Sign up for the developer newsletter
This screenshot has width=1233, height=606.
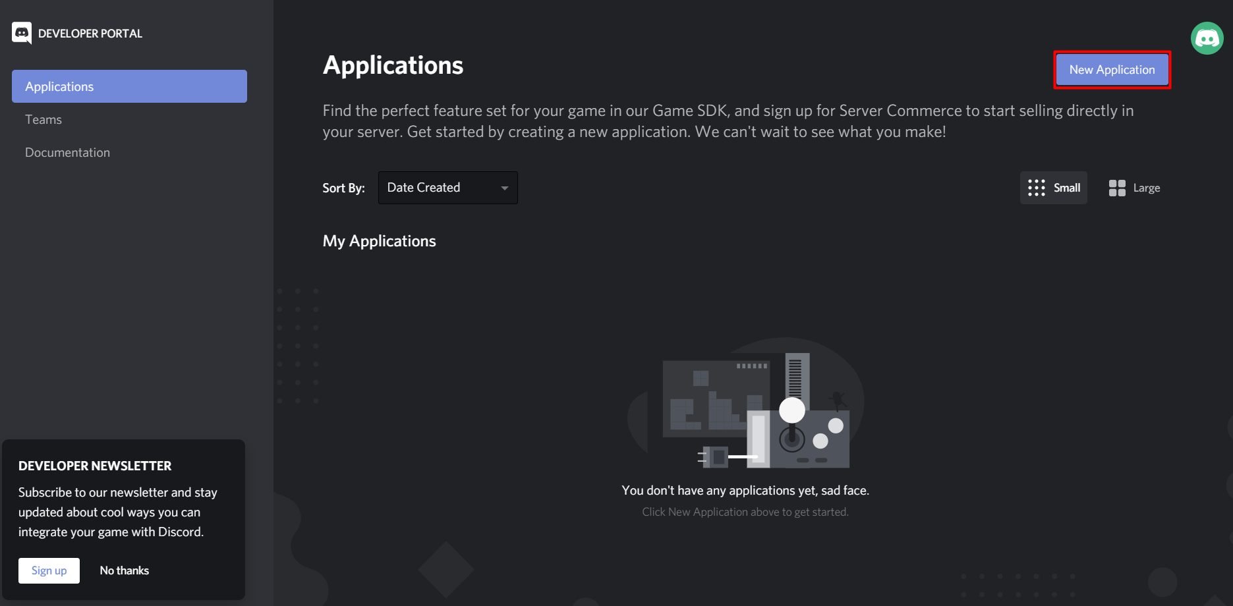(x=49, y=570)
